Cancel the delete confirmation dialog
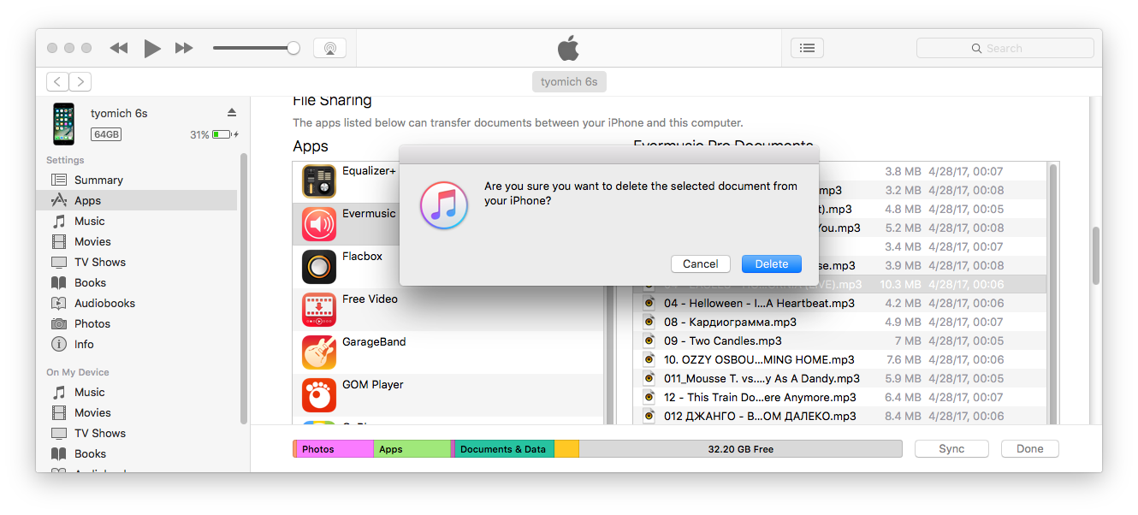 tap(700, 263)
